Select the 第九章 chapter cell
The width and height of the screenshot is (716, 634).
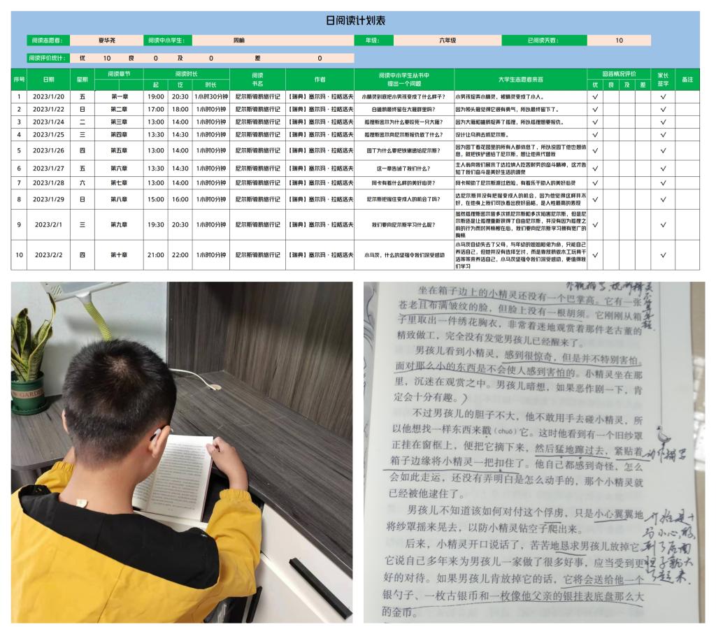(x=118, y=225)
